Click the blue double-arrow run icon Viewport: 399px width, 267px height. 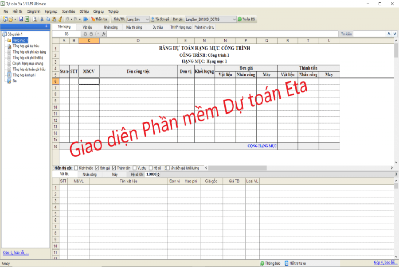(86, 19)
